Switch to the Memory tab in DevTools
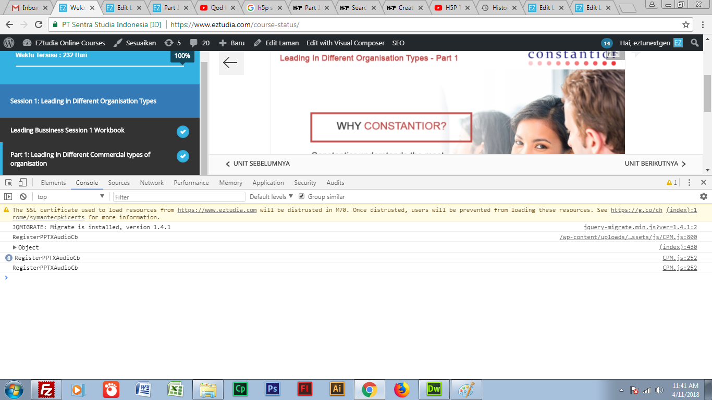The image size is (712, 400). point(231,183)
